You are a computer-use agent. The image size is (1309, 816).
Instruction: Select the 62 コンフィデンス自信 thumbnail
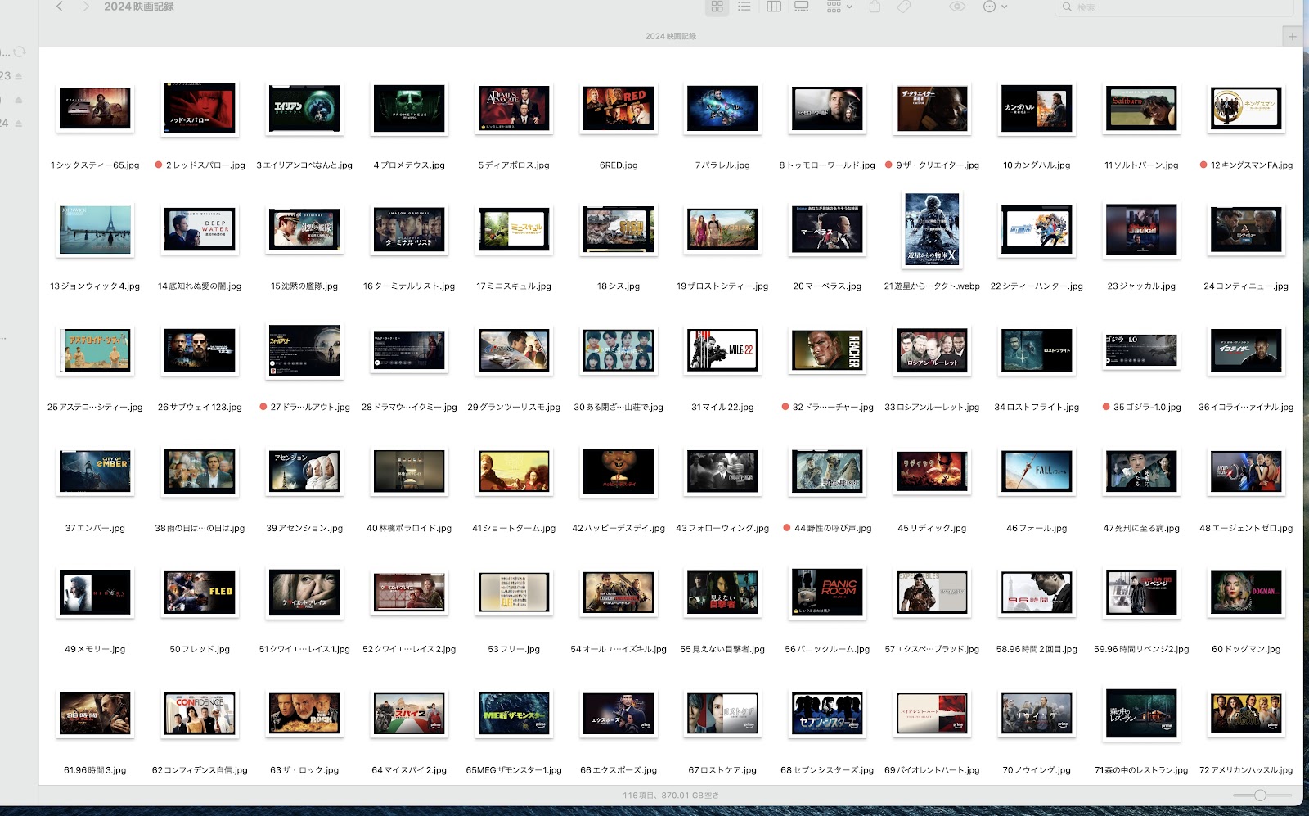200,714
